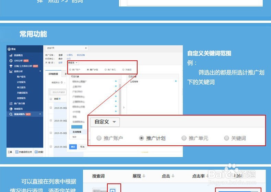Click the trophy icon for 左侧/上方排名分析

(x=11, y=66)
